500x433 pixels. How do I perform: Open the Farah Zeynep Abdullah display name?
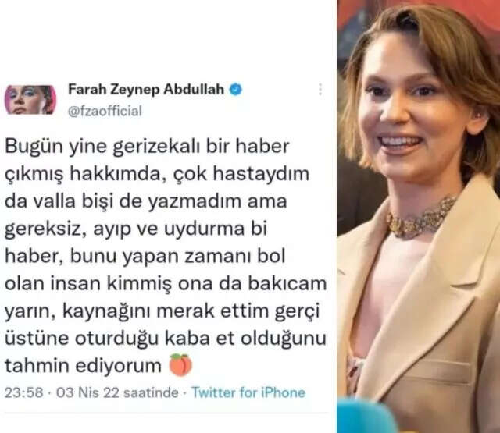(146, 89)
